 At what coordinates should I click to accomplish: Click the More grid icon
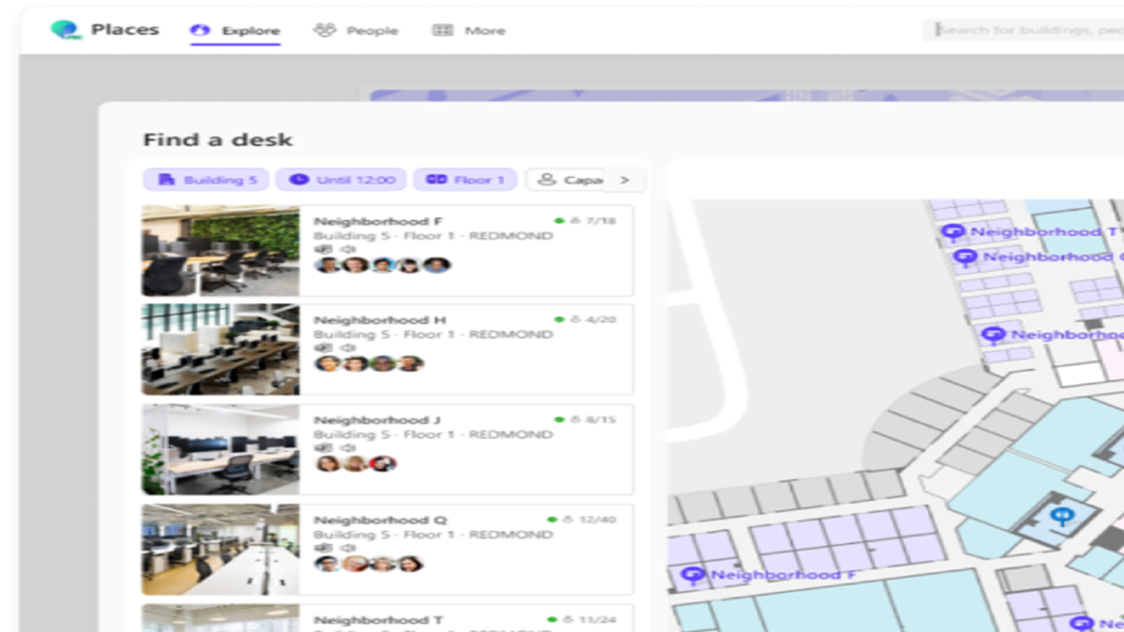443,31
